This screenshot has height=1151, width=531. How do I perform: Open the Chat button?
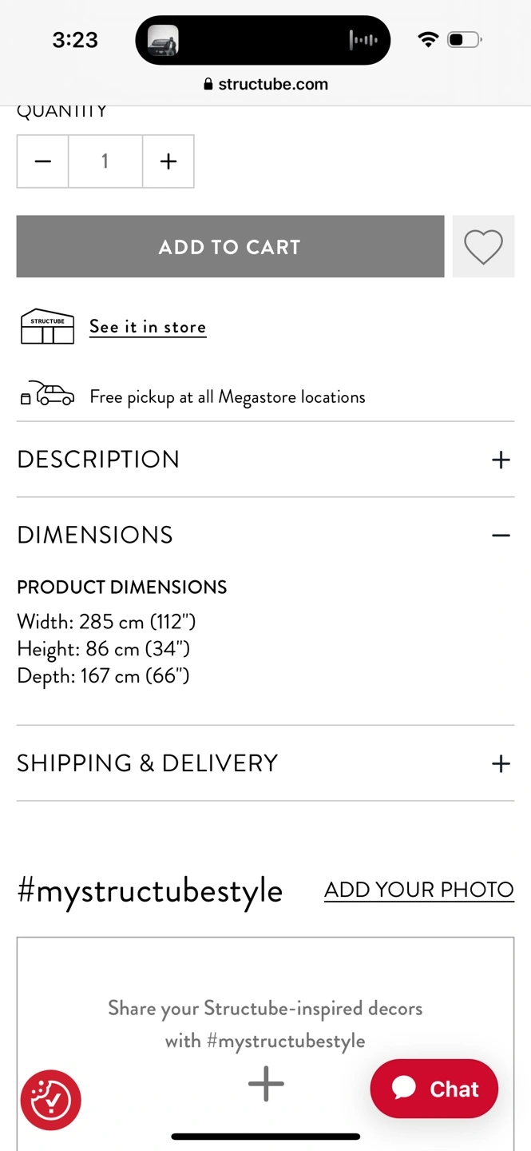[434, 1089]
